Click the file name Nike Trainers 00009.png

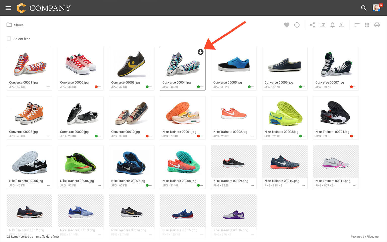[x=231, y=181]
